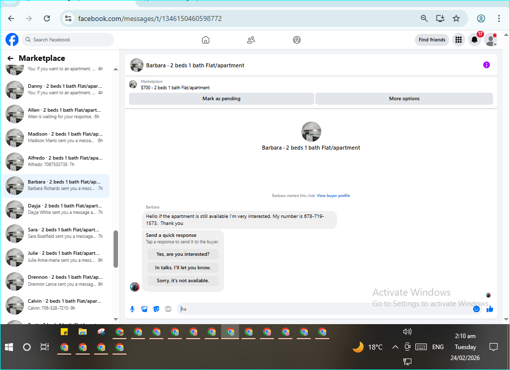Viewport: 510px width, 370px height.
Task: Open Dayja's conversation in list
Action: (x=56, y=209)
